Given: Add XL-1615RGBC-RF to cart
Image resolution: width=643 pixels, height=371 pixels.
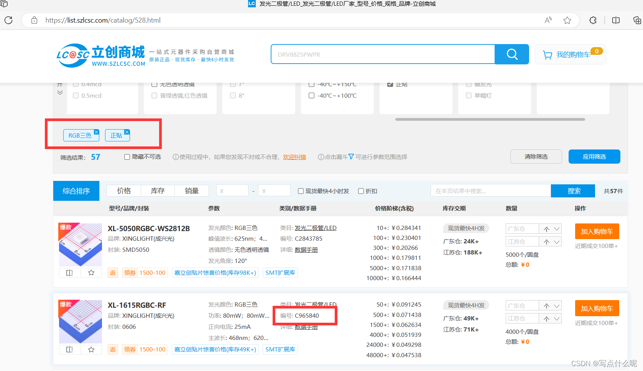Looking at the screenshot, I should coord(597,309).
